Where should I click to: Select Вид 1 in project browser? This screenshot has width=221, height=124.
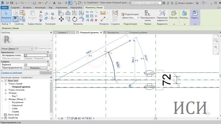15,96
